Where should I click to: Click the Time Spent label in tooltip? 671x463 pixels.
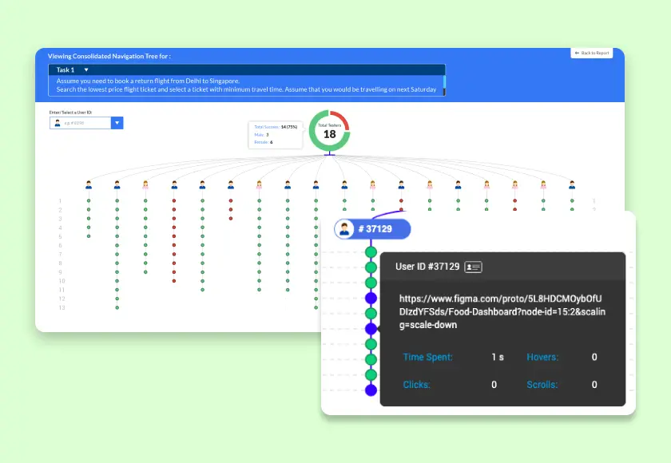427,357
